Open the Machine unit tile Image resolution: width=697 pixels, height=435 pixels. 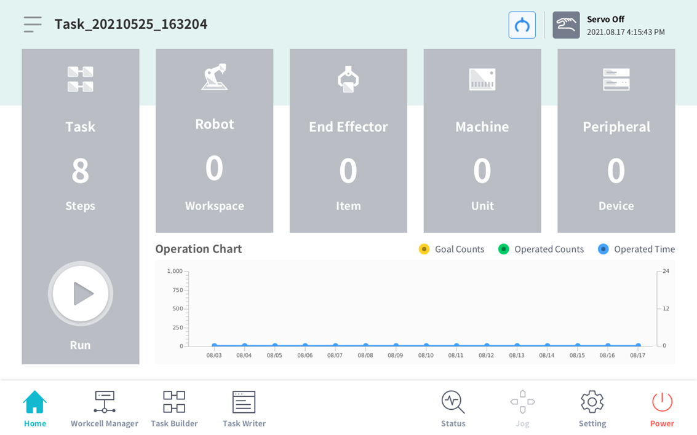tap(482, 141)
